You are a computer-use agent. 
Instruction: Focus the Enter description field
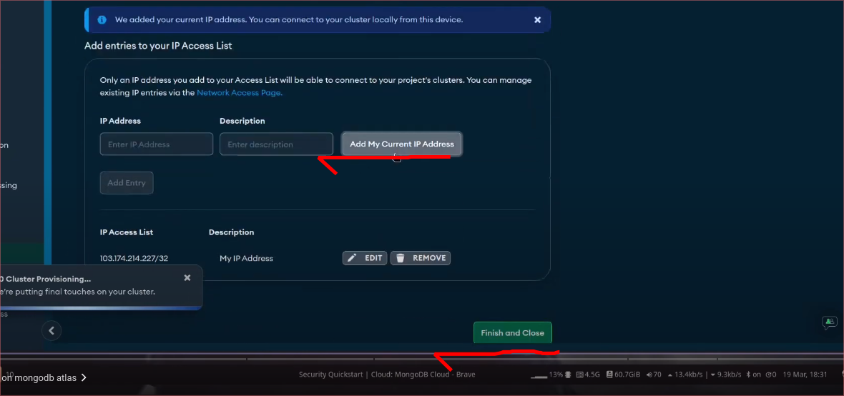pos(276,144)
